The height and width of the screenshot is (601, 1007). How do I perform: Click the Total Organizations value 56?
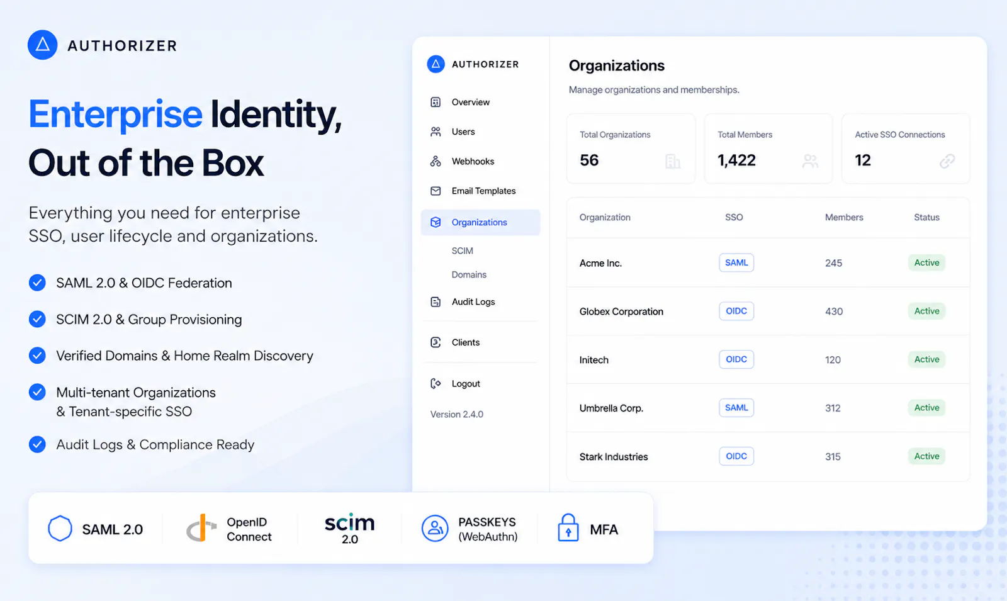[589, 160]
